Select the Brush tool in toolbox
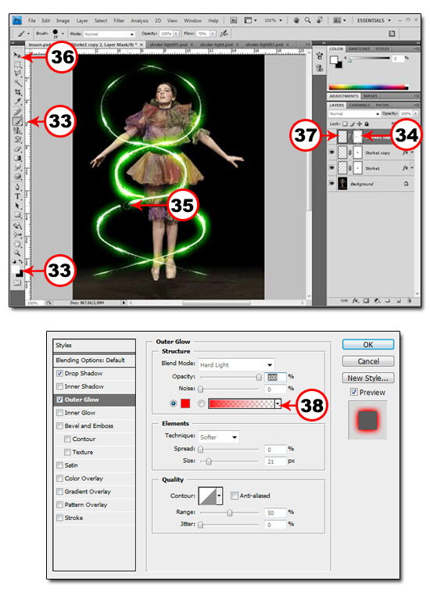This screenshot has height=592, width=430. click(17, 121)
